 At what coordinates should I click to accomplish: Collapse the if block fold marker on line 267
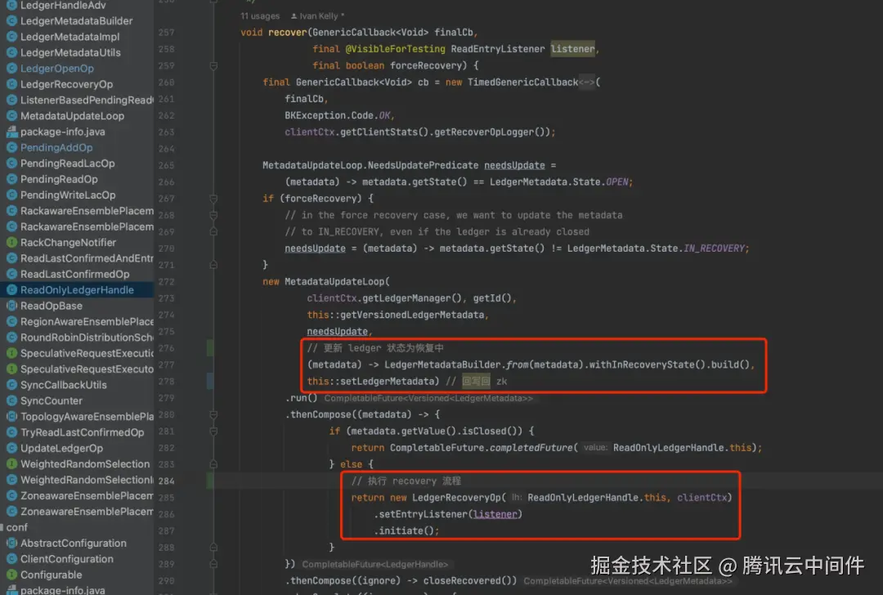tap(213, 198)
